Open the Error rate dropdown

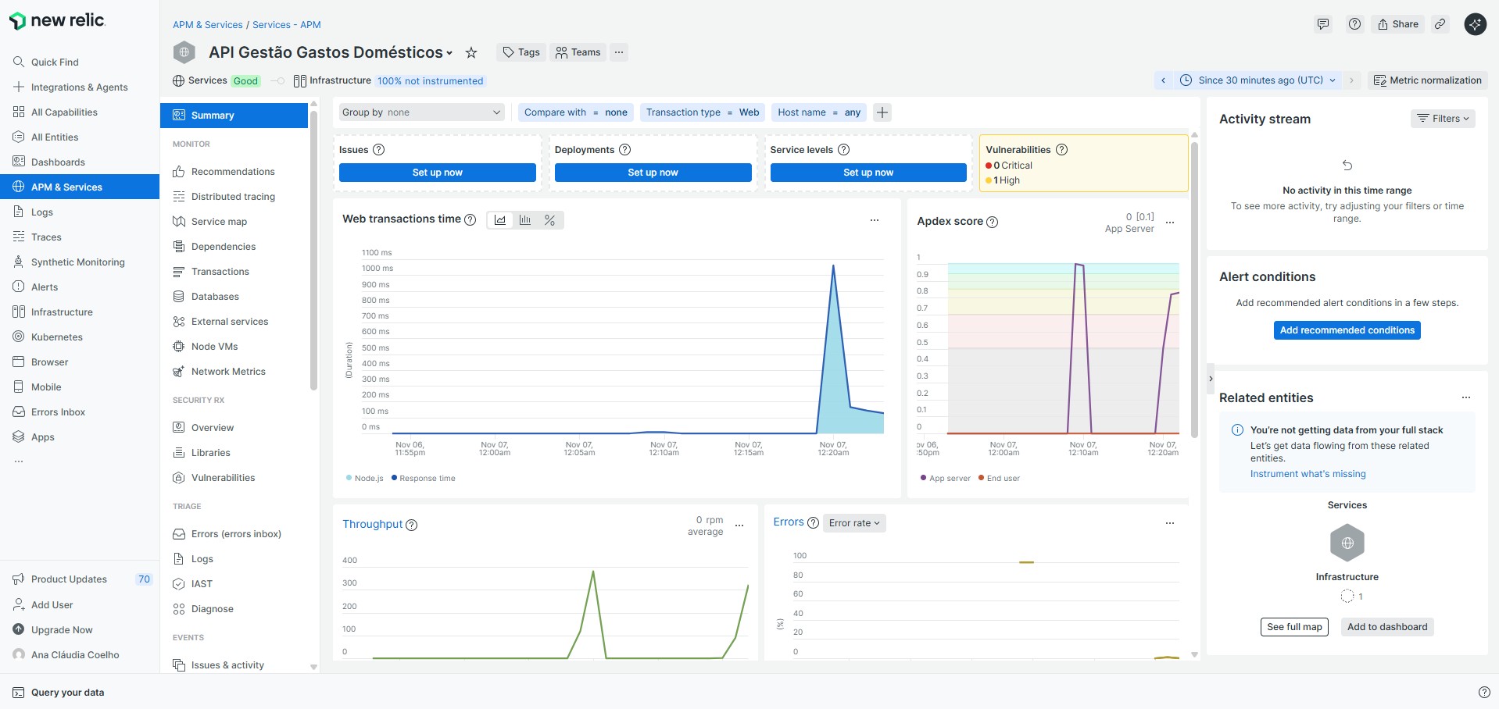854,523
